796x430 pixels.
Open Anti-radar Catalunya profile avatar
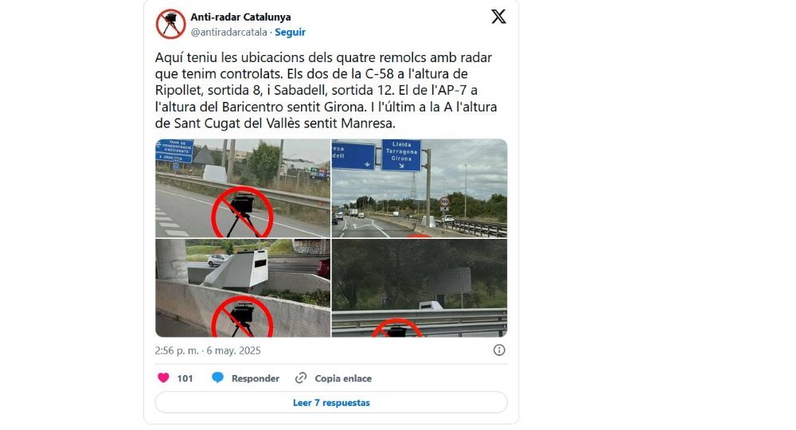pyautogui.click(x=170, y=24)
